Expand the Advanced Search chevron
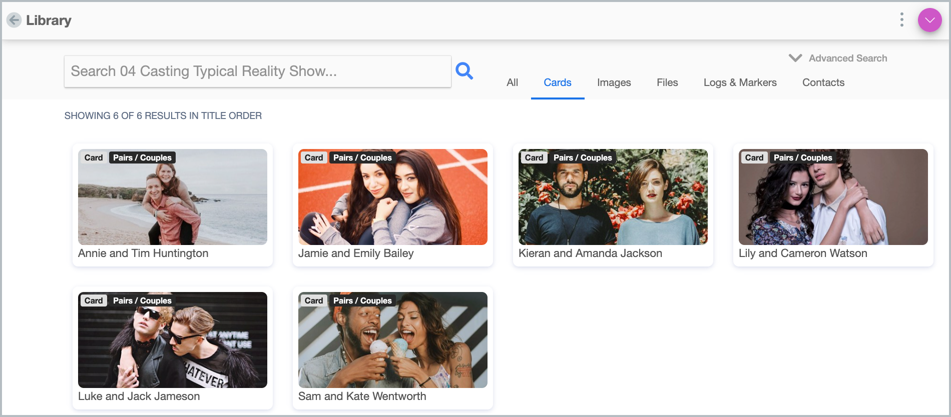The image size is (951, 417). click(x=795, y=58)
